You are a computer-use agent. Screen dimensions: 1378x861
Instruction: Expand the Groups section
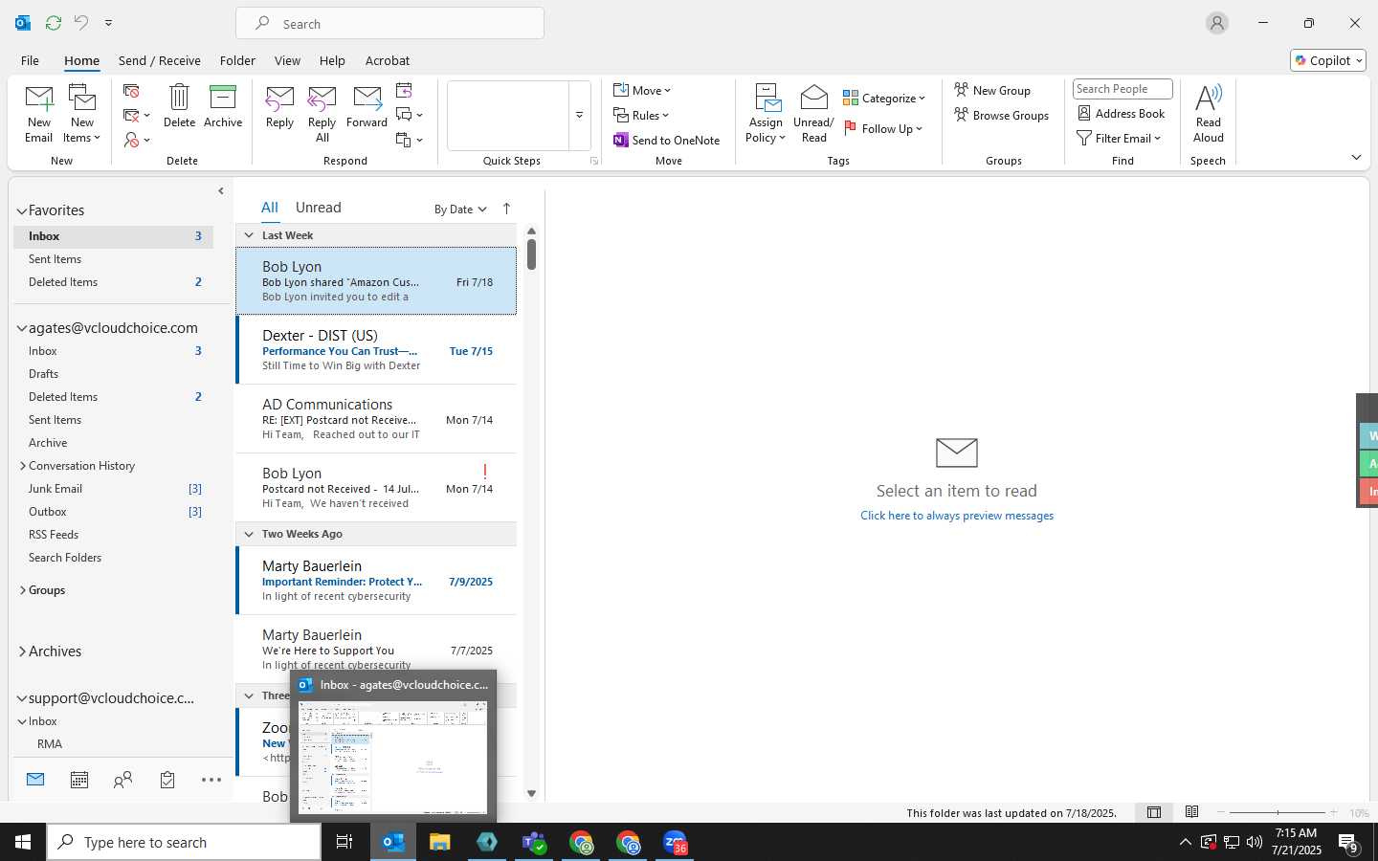coord(23,590)
